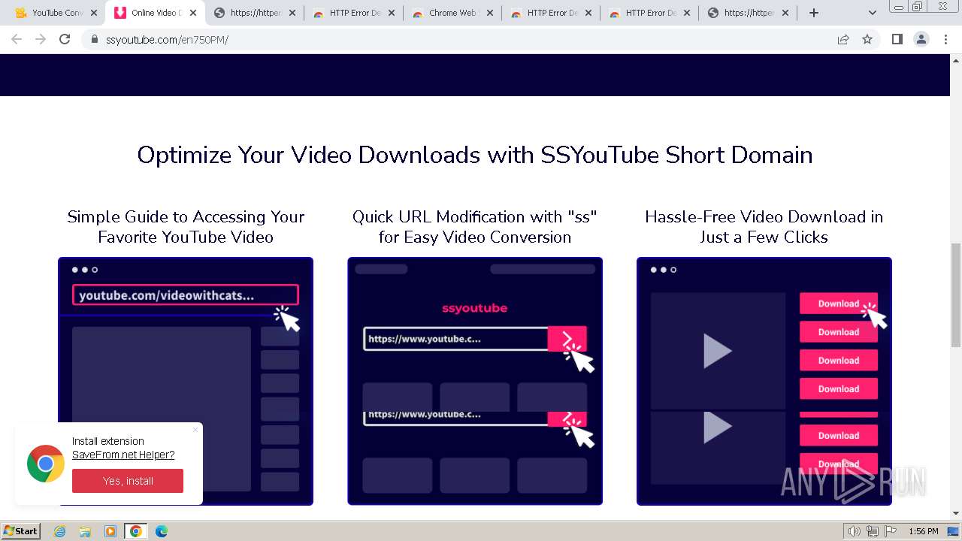Click the Hassle-Free Video Download heading

pos(764,227)
